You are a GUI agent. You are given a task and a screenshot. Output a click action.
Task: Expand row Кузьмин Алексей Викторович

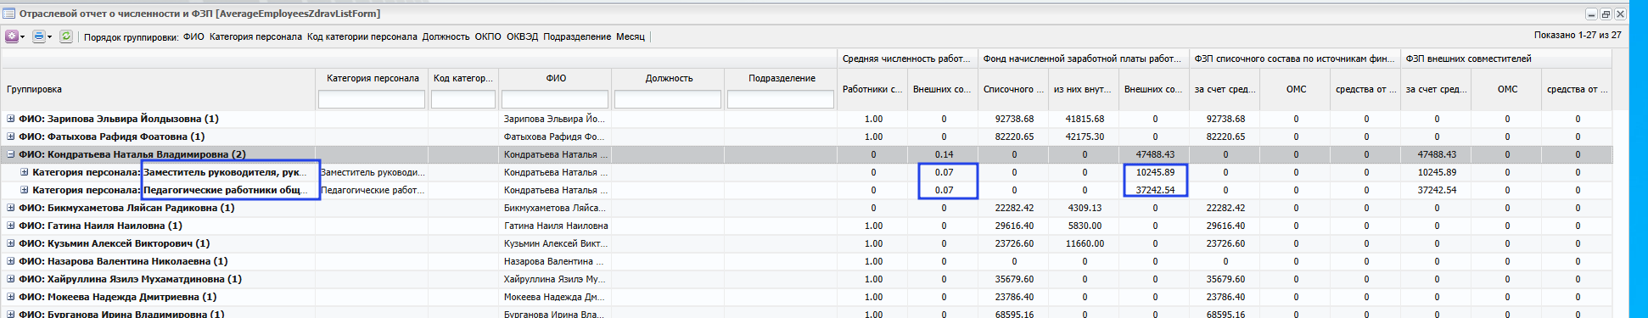coord(11,243)
